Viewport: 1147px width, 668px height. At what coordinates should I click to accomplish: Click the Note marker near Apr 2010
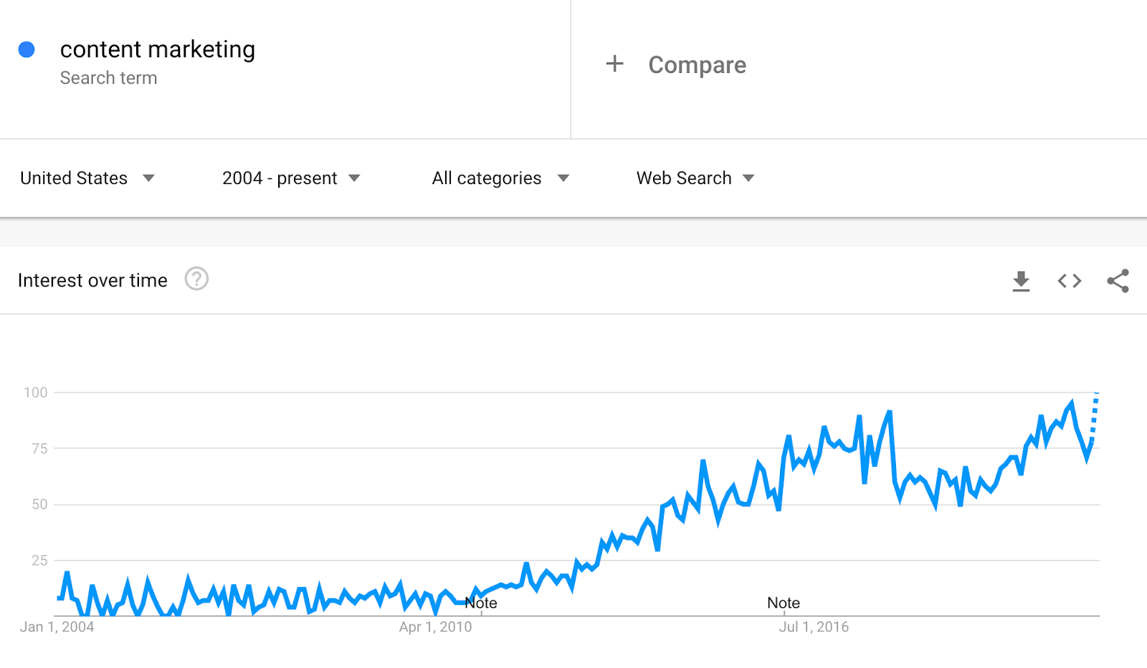click(x=481, y=603)
